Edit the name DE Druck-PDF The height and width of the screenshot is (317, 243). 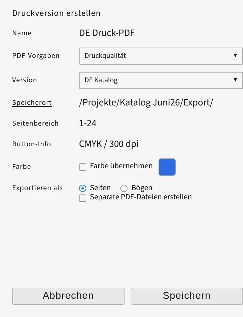pos(107,33)
